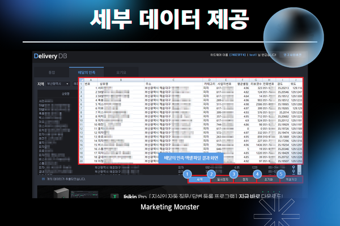Viewport: 340px width, 226px height.
Task: Open the 요기요 tab
Action: (121, 72)
